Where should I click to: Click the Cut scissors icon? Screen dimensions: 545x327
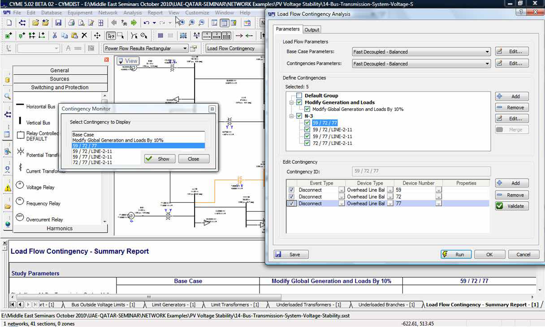tap(55, 36)
